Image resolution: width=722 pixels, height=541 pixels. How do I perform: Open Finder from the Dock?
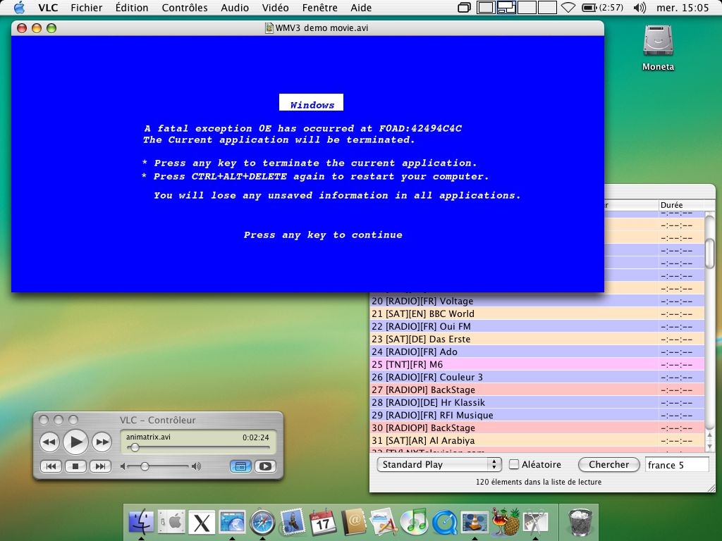pyautogui.click(x=141, y=522)
